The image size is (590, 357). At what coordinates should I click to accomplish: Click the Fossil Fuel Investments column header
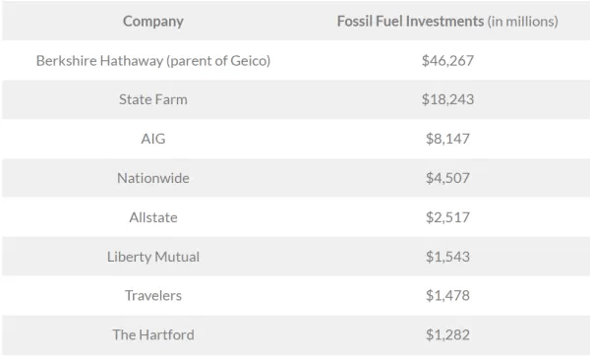click(x=447, y=21)
